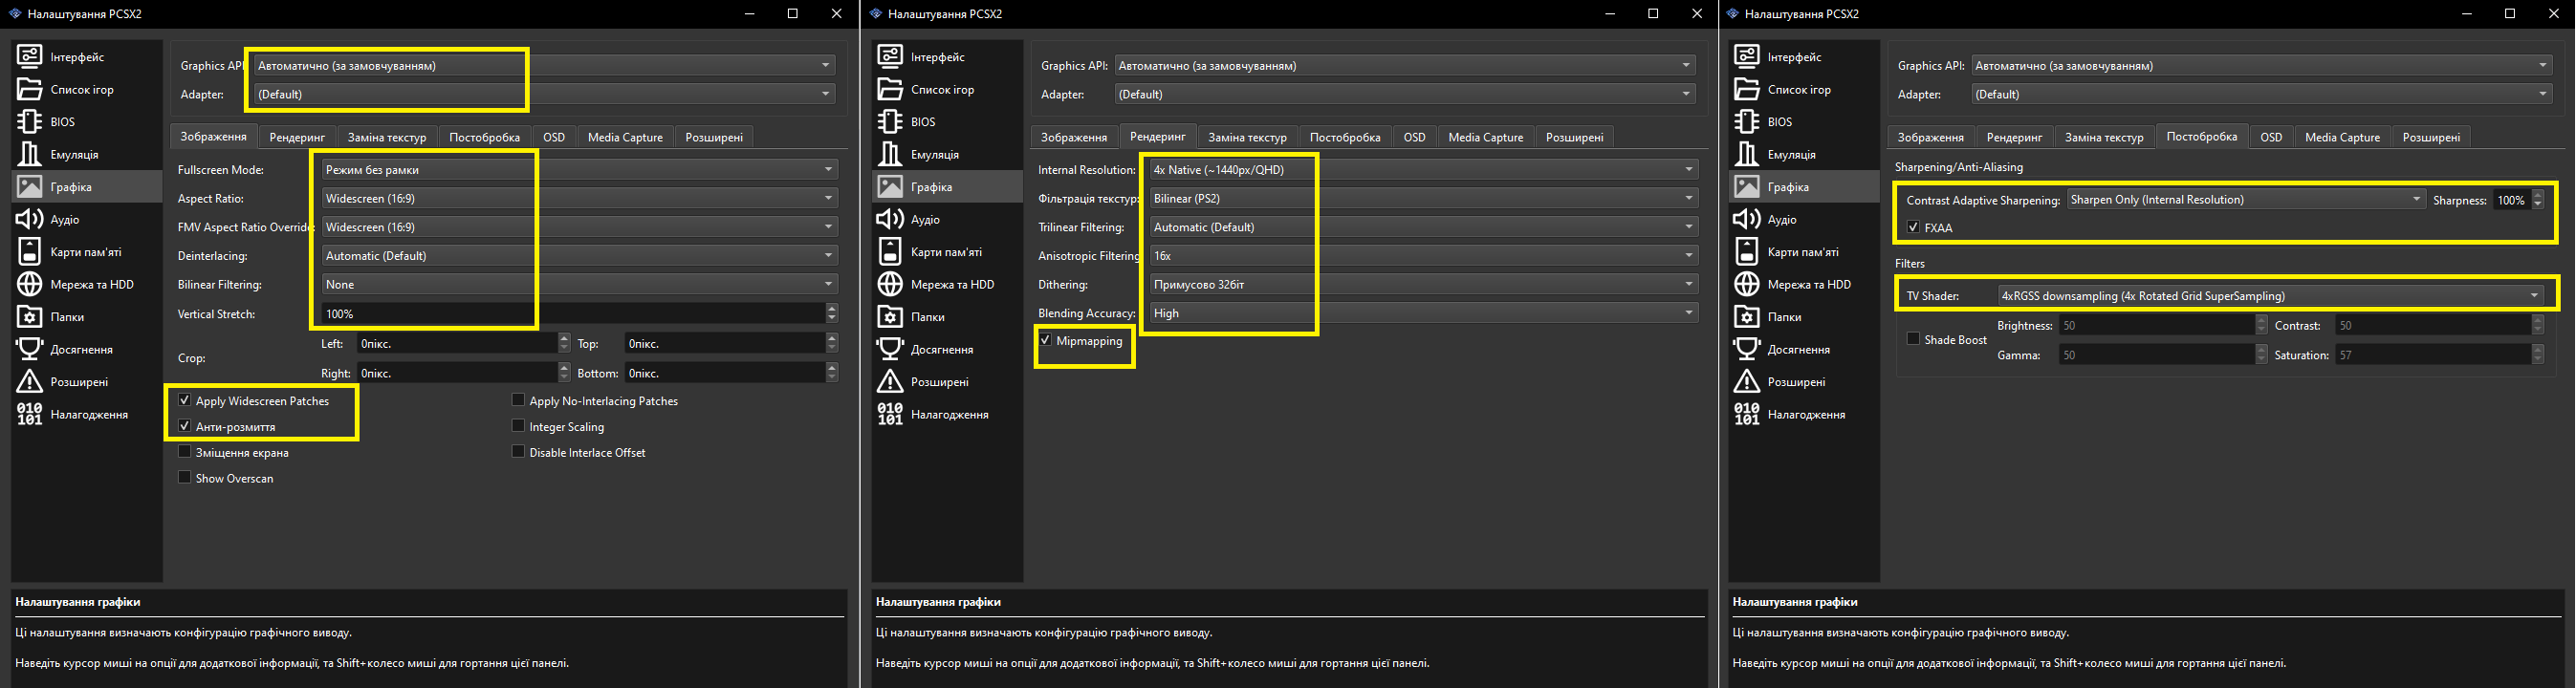Disable the Apply Widescreen Patches checkbox
Image resolution: width=2576 pixels, height=688 pixels.
click(185, 400)
